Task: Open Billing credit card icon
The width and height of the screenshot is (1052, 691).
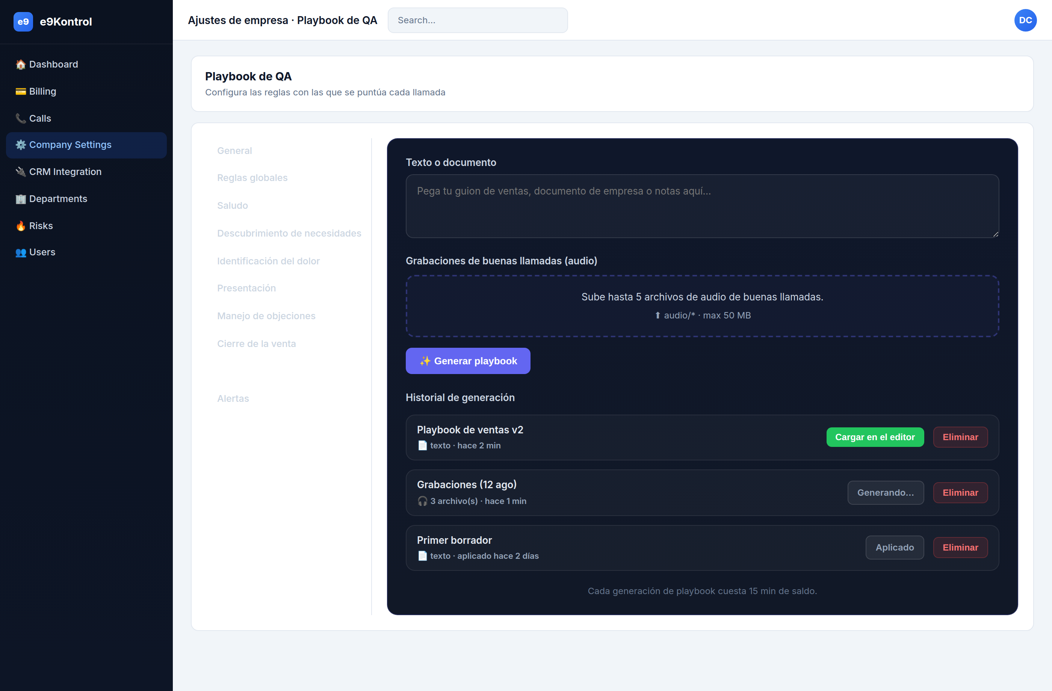Action: (x=20, y=92)
